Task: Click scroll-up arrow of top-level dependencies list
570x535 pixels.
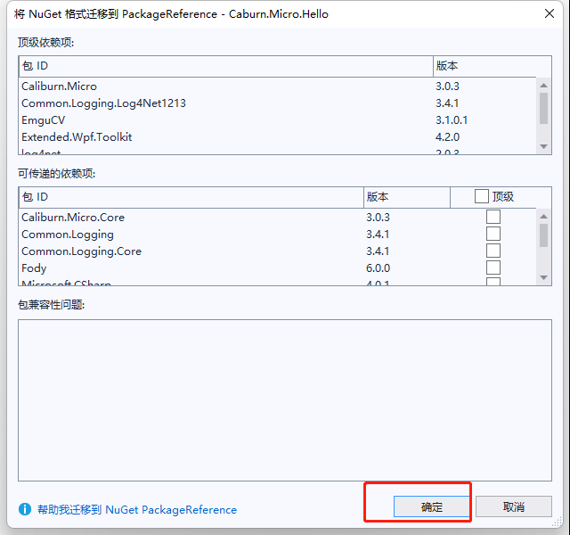Action: (x=544, y=86)
